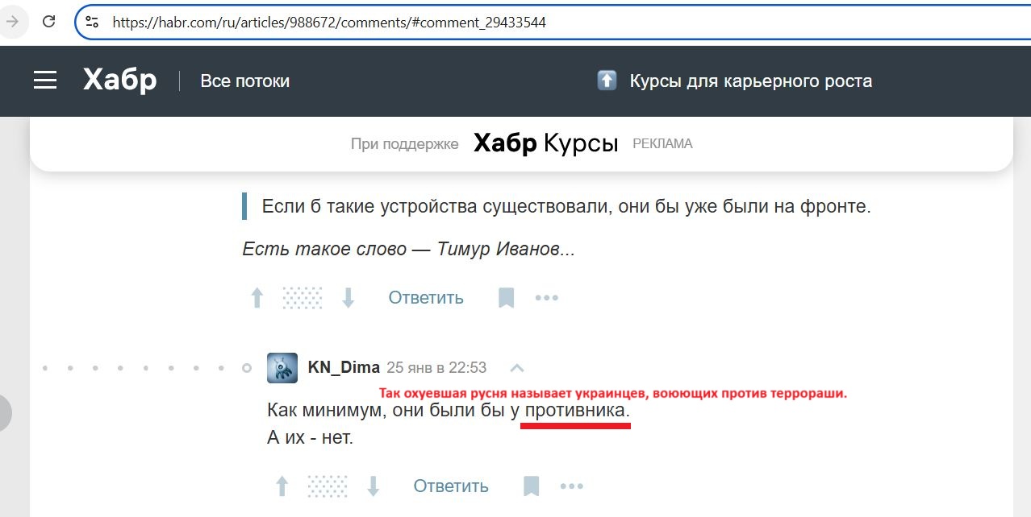This screenshot has height=517, width=1031.
Task: Open the hamburger navigation menu
Action: (45, 81)
